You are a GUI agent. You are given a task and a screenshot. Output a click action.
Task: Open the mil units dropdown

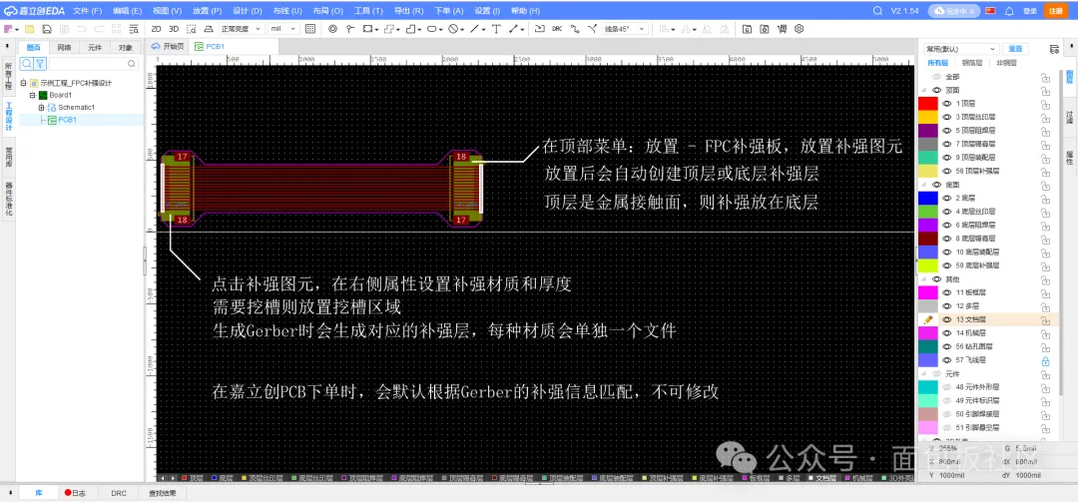click(283, 29)
